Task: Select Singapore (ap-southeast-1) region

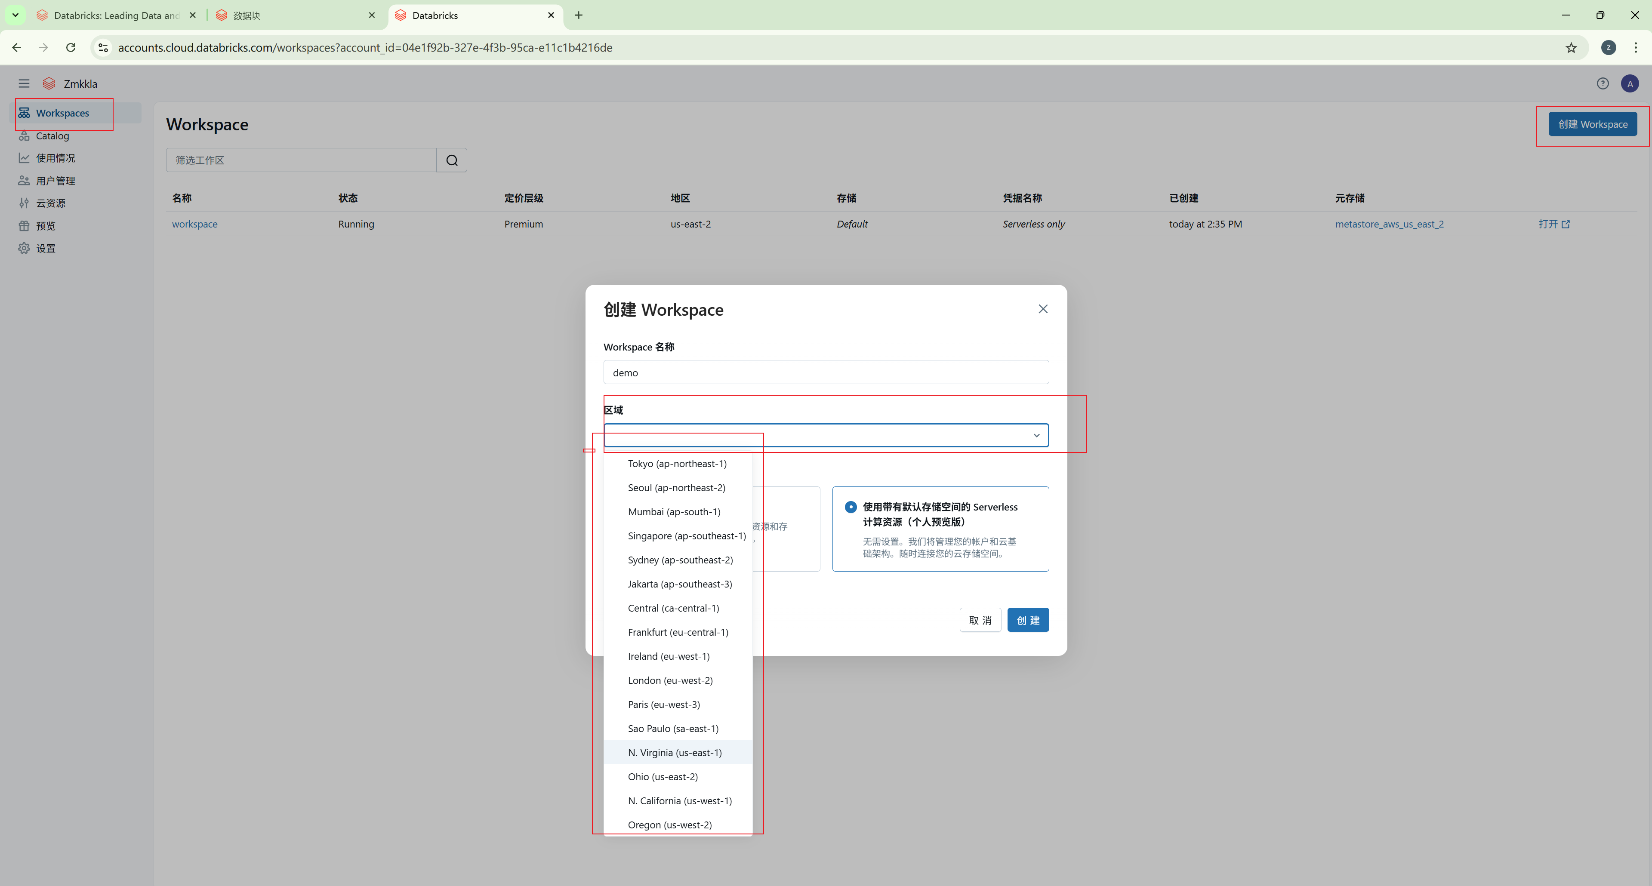Action: (x=678, y=536)
